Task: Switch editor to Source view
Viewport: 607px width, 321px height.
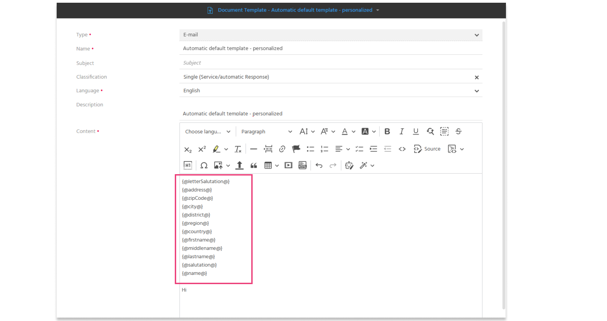Action: pyautogui.click(x=427, y=149)
